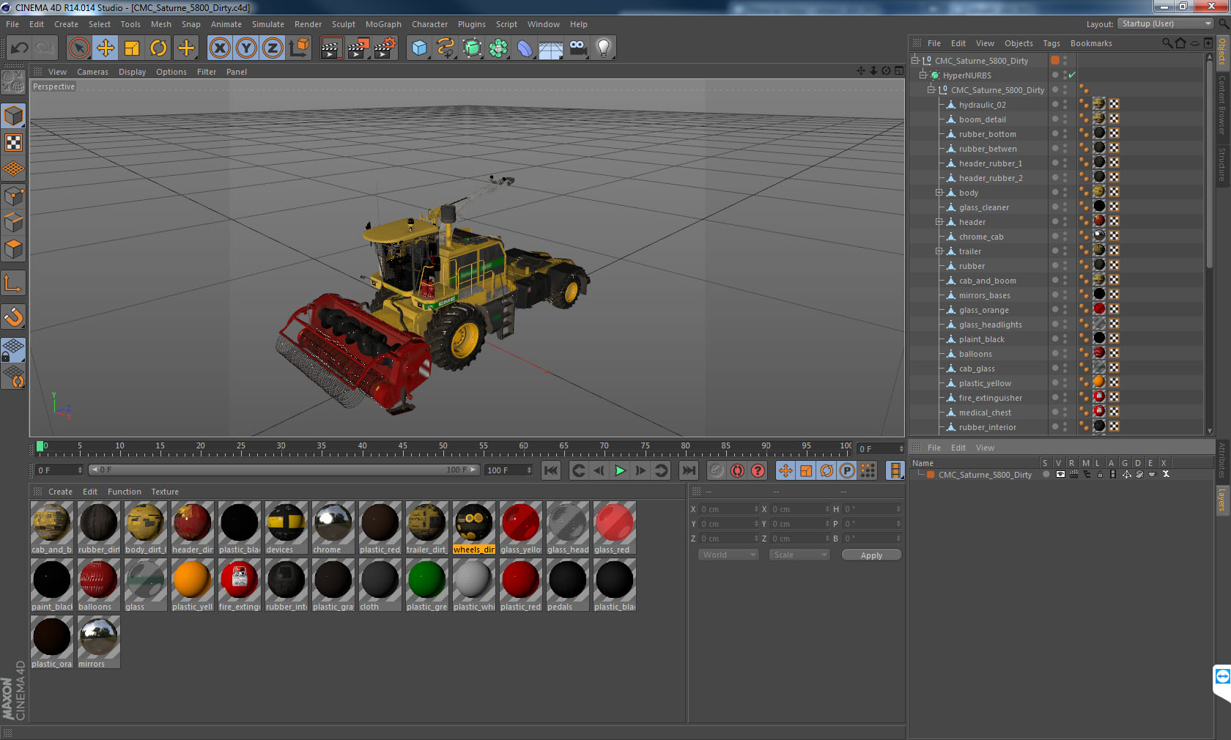The height and width of the screenshot is (740, 1231).
Task: Render to Picture Viewer
Action: 358,48
